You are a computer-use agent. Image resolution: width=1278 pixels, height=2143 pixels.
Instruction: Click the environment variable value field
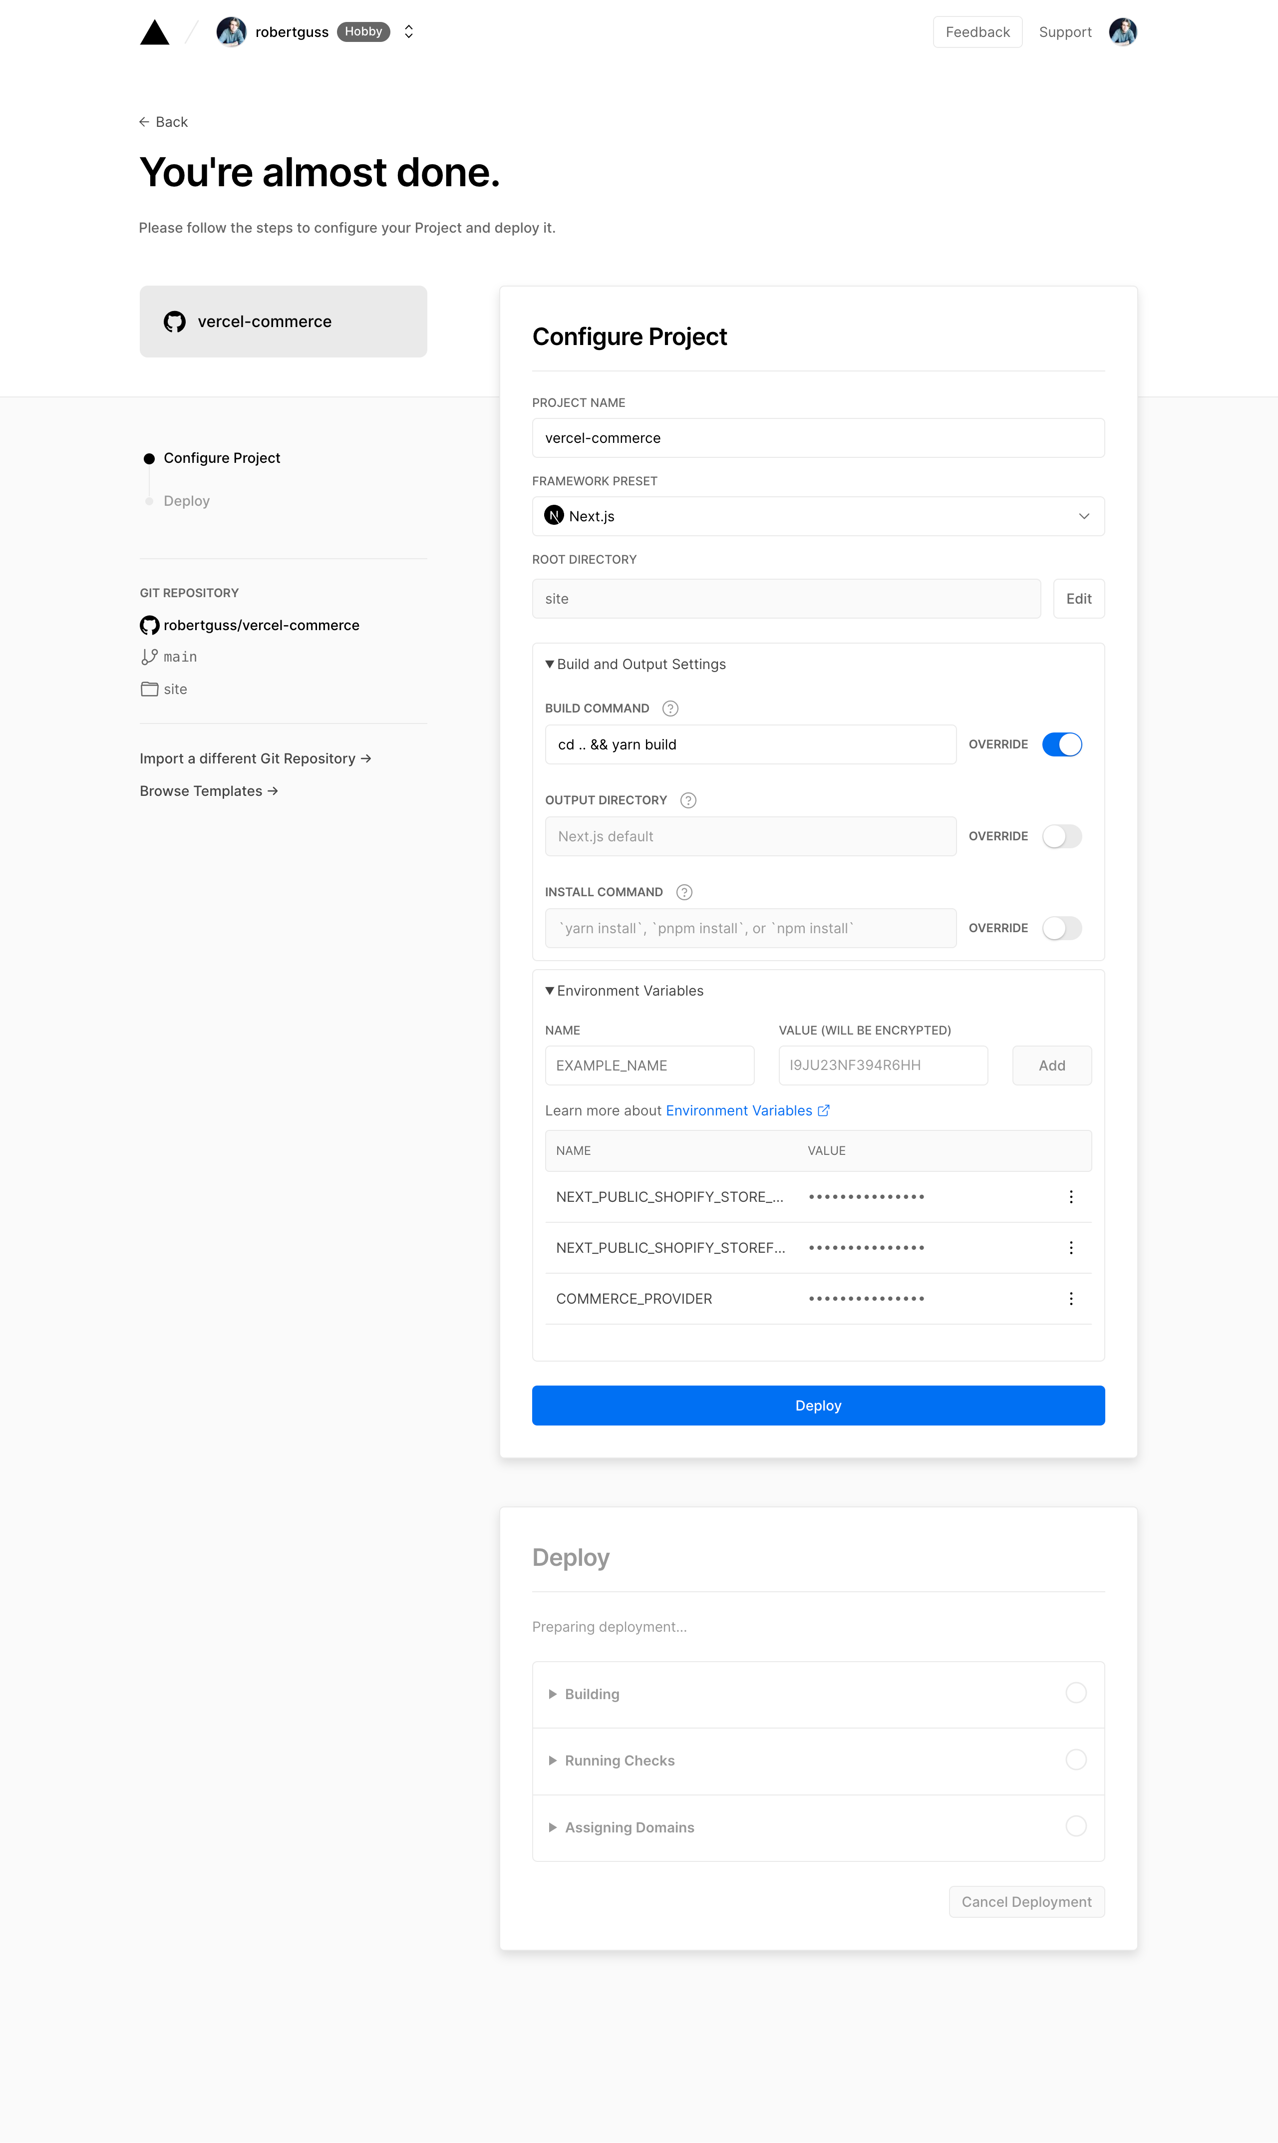883,1067
